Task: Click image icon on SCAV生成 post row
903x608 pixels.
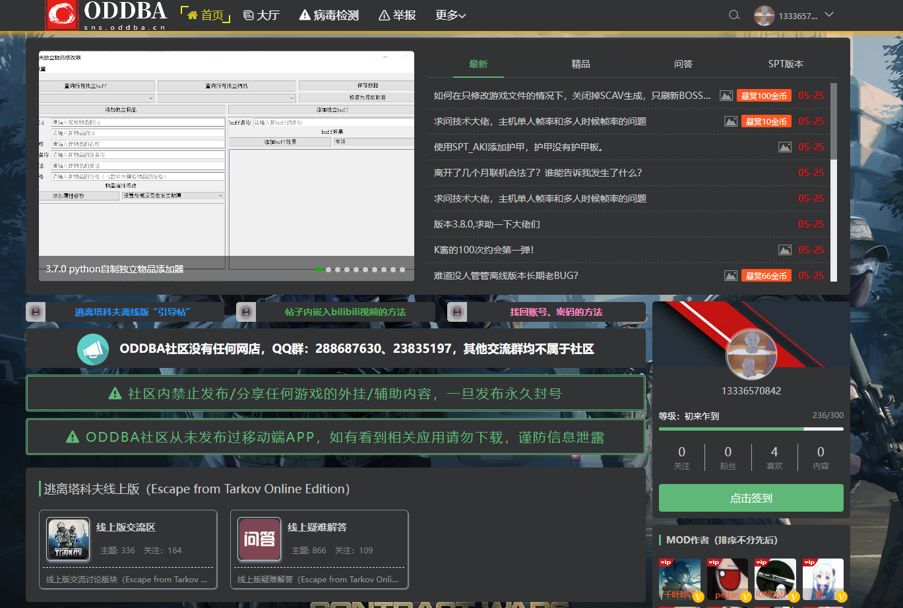Action: click(726, 96)
